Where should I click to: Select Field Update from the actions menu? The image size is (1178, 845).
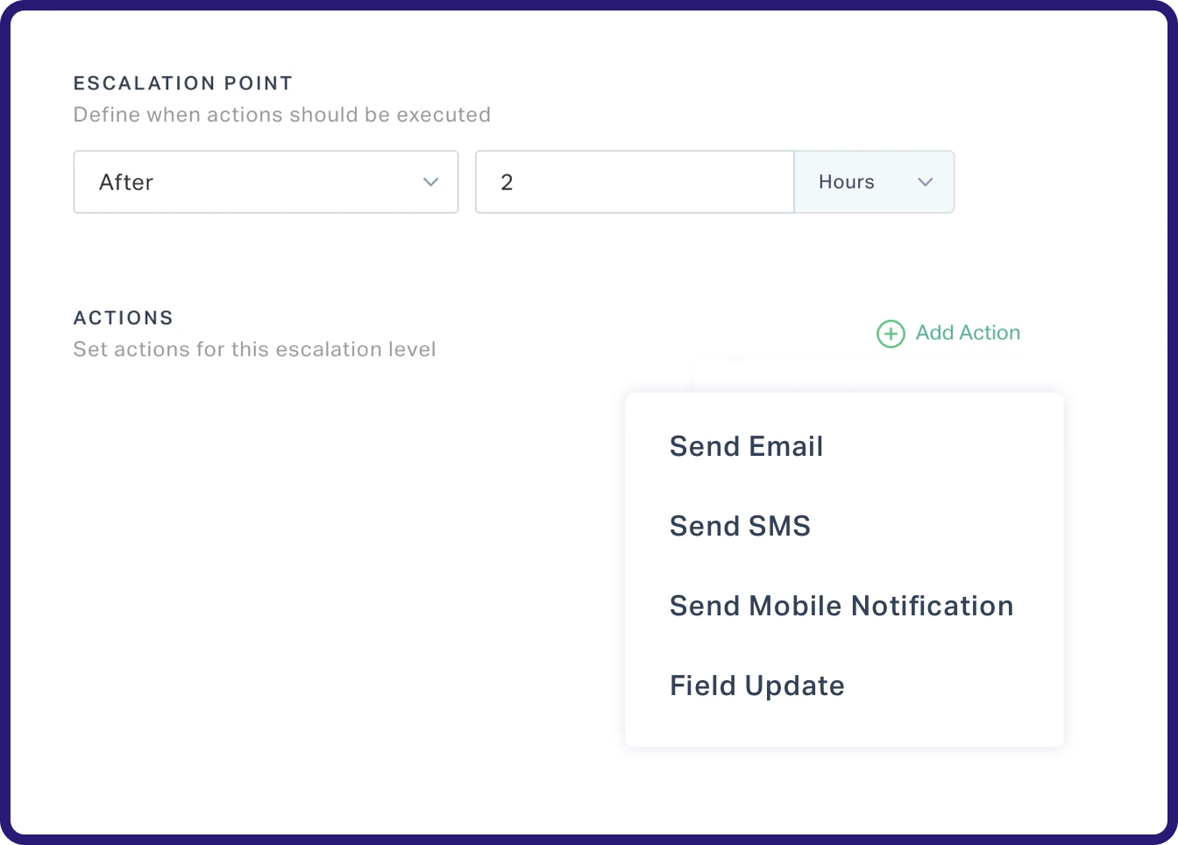click(x=756, y=685)
